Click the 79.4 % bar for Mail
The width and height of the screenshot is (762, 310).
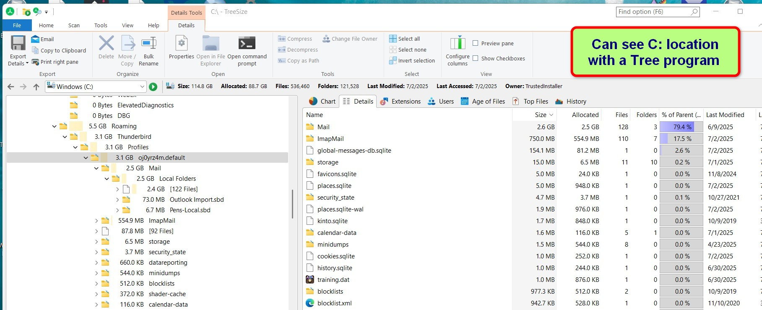(681, 127)
